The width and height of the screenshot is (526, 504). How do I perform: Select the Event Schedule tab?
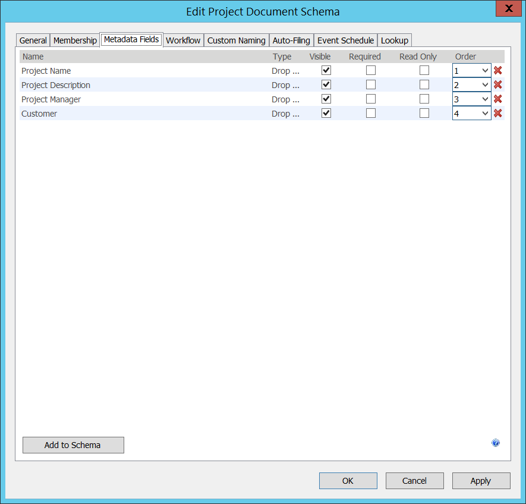345,40
